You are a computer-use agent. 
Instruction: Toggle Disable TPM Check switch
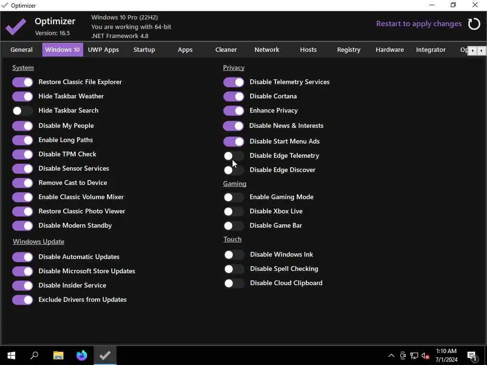tap(23, 154)
